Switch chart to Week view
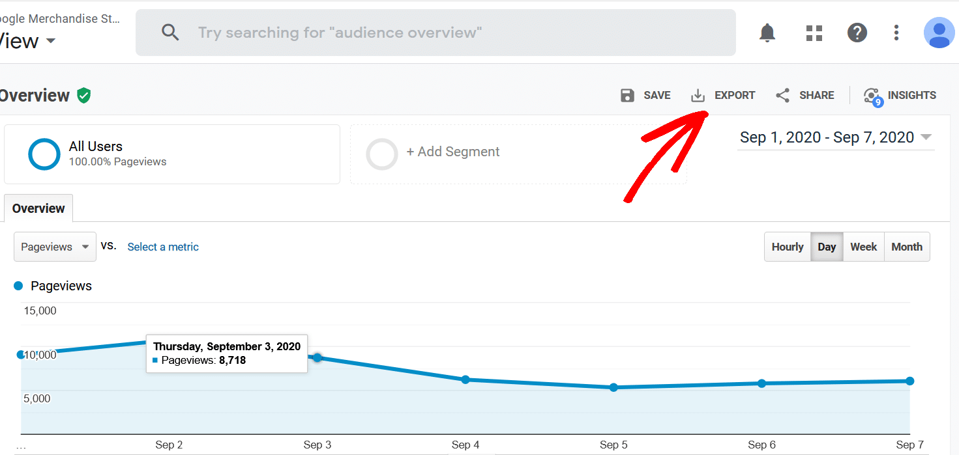 (x=864, y=247)
